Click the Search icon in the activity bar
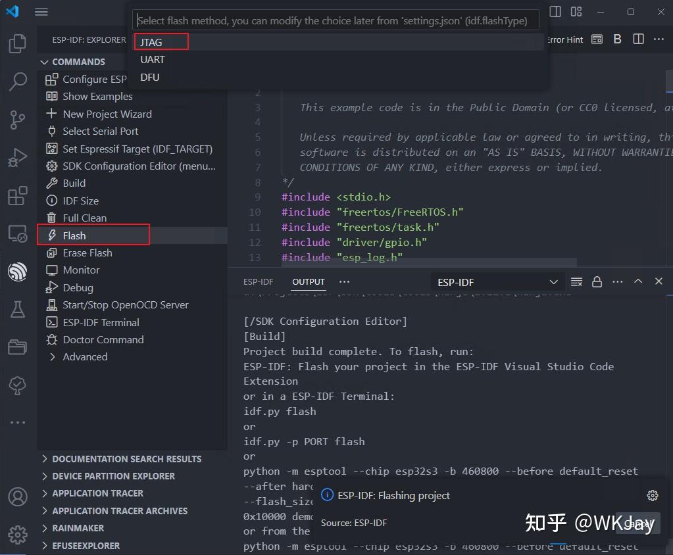This screenshot has width=673, height=555. [17, 81]
